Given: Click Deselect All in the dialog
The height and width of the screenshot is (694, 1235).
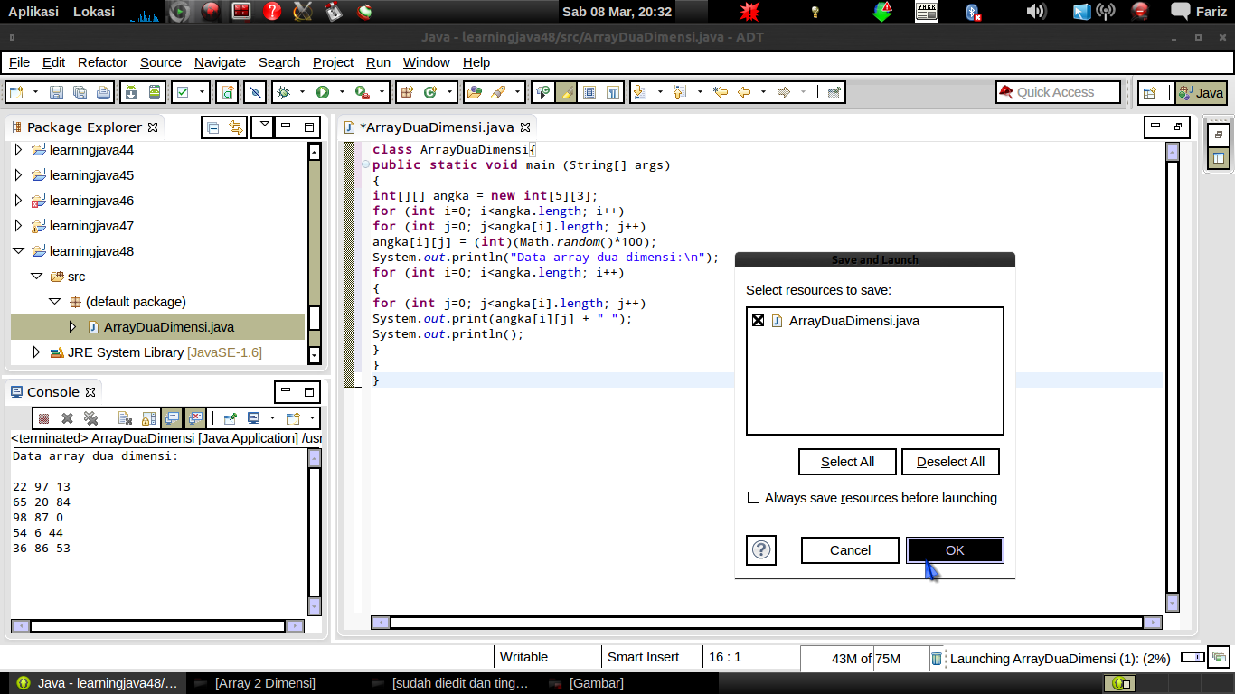Looking at the screenshot, I should point(950,462).
